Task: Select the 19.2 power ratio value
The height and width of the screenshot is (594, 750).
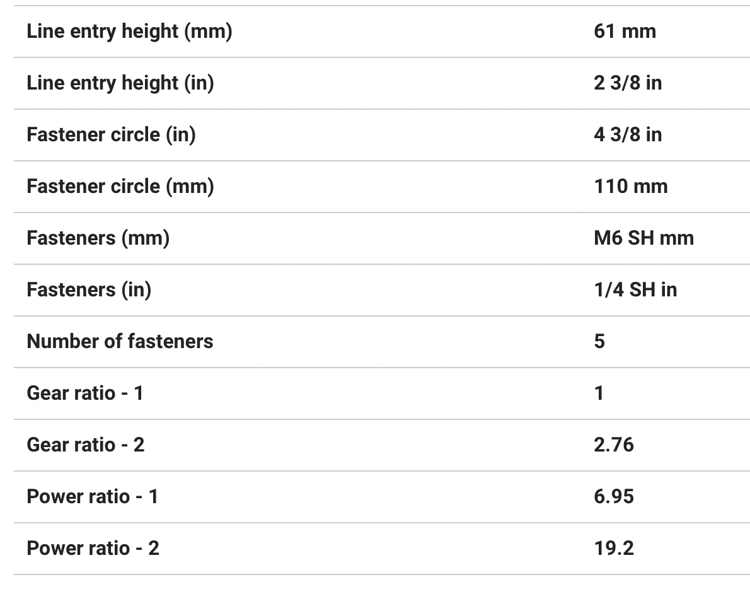Action: [614, 548]
